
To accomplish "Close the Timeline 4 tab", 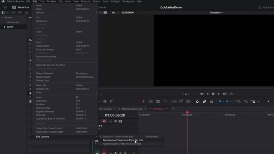I will coord(150,109).
